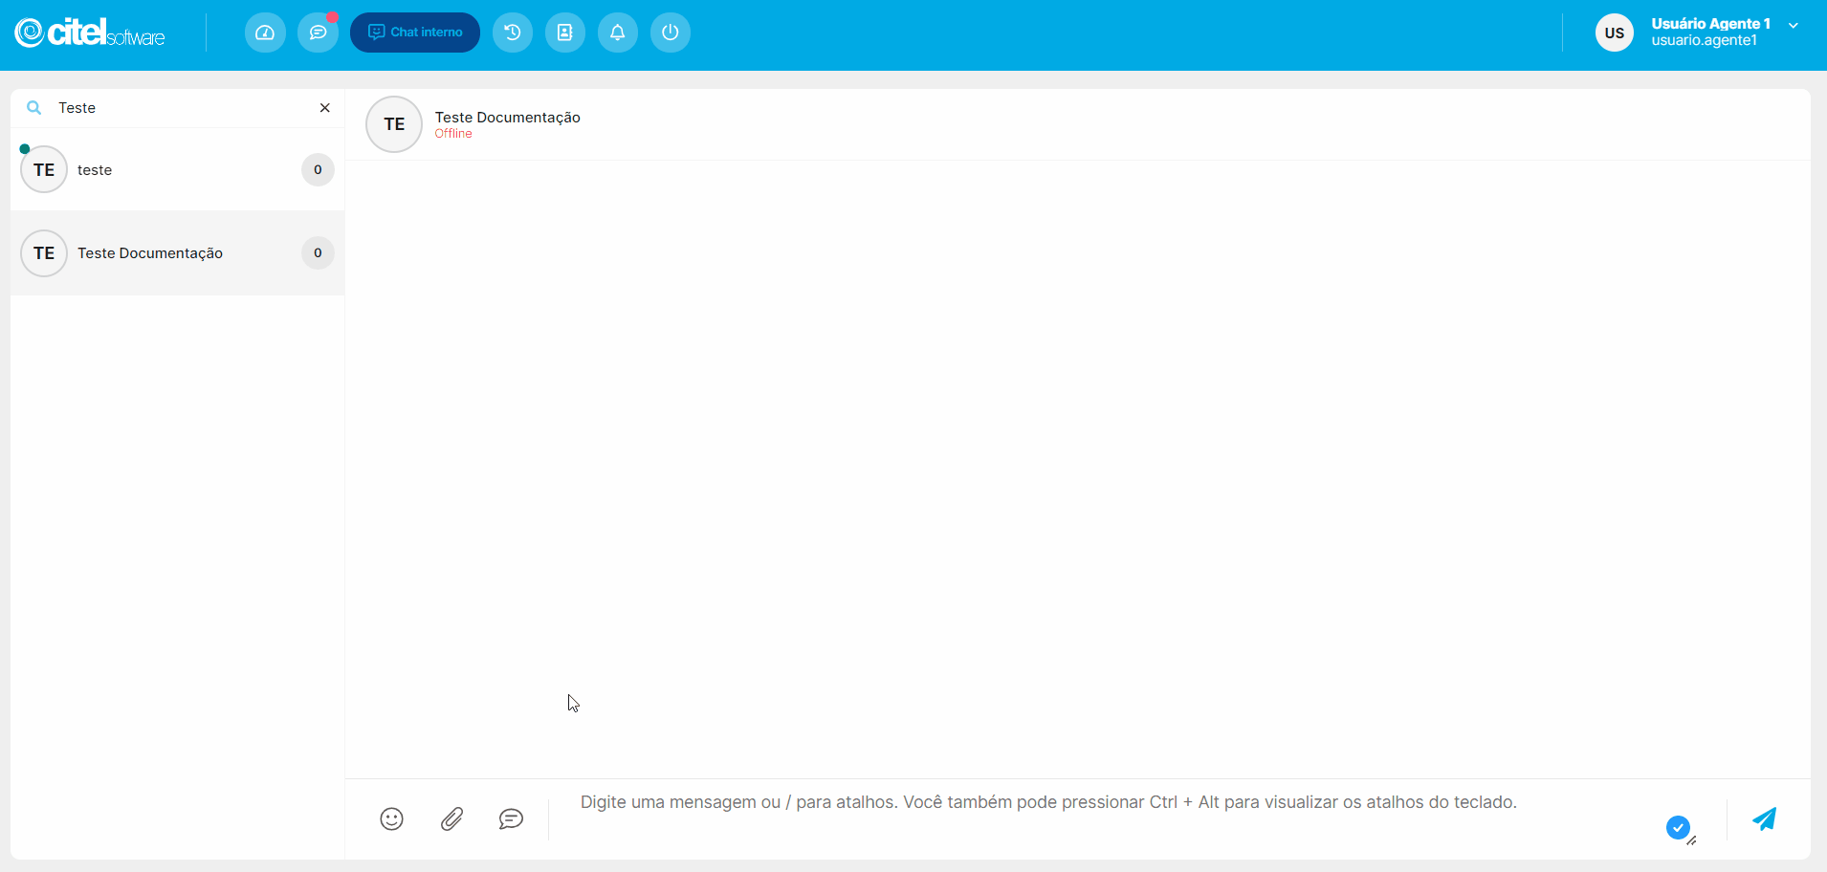Click the power logout icon
The image size is (1827, 872).
point(671,33)
